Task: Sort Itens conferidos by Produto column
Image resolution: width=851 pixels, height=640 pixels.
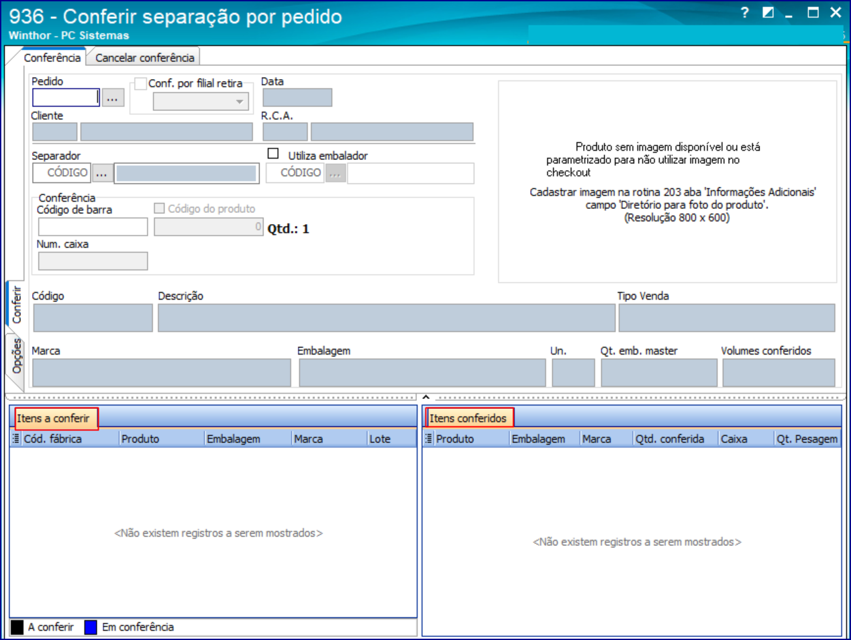Action: click(471, 439)
